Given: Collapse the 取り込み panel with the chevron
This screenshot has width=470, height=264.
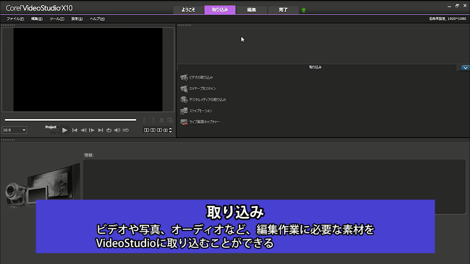Looking at the screenshot, I should click(x=465, y=68).
